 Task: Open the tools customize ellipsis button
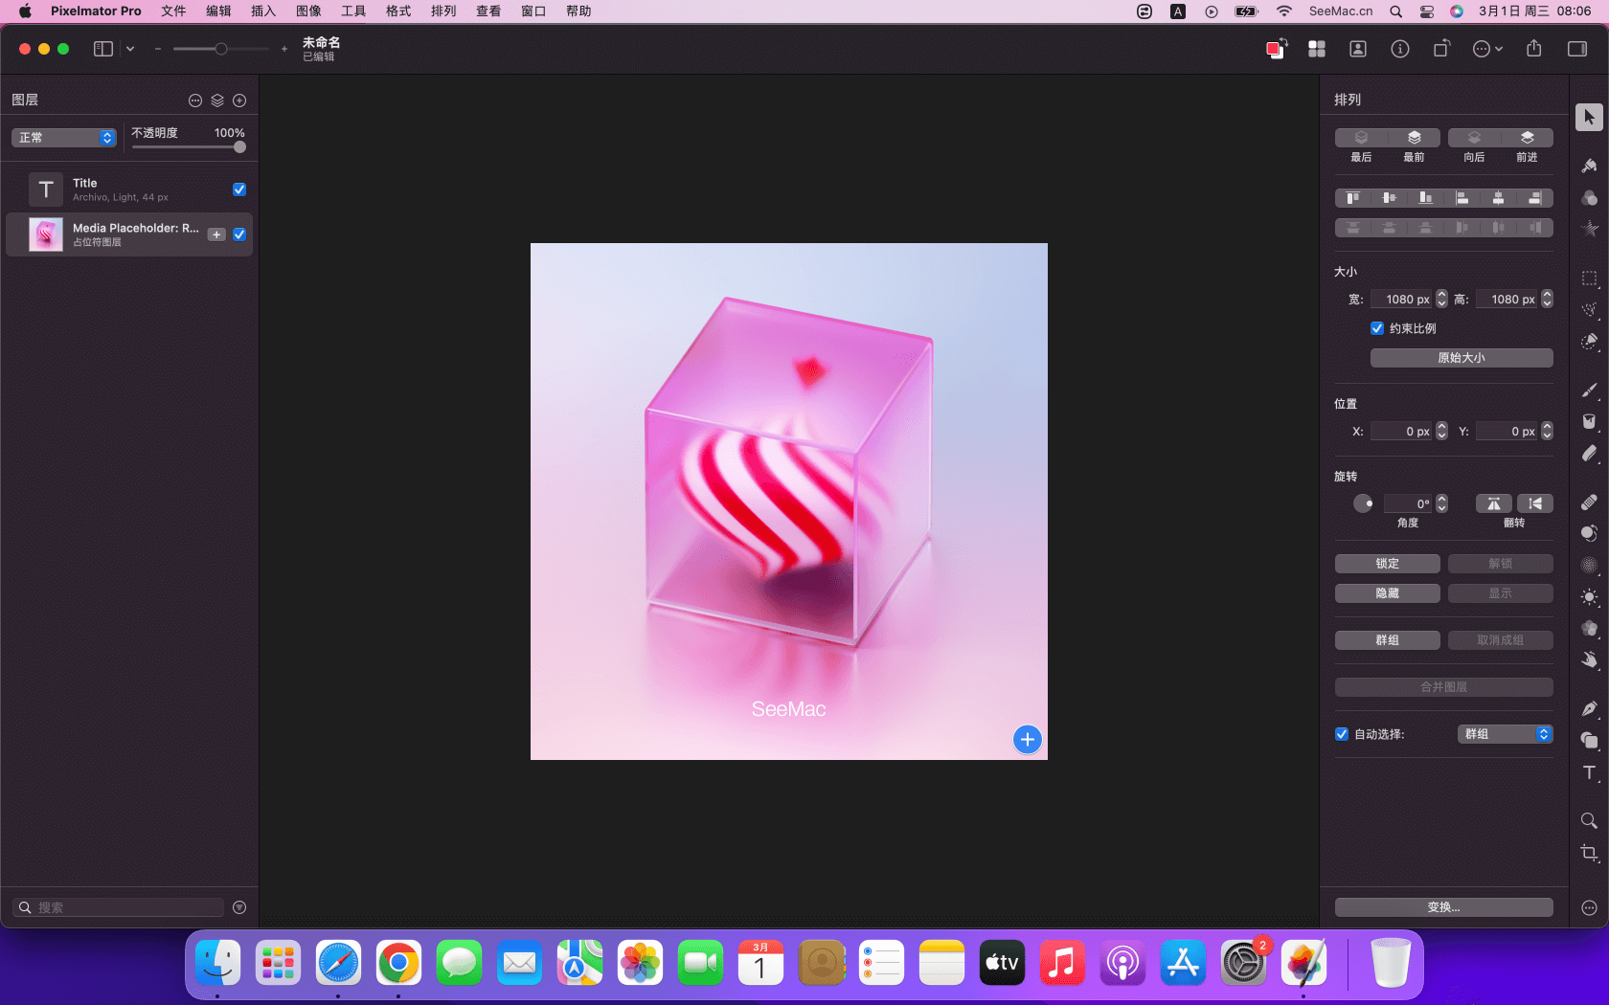pyautogui.click(x=1589, y=907)
